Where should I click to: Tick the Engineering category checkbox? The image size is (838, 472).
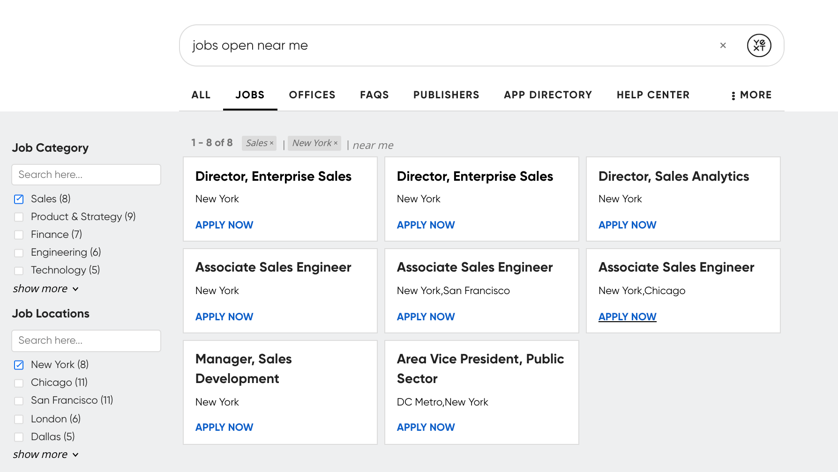click(x=19, y=253)
